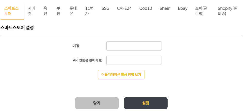
Task: Select the Shein tab
Action: coord(165,8)
